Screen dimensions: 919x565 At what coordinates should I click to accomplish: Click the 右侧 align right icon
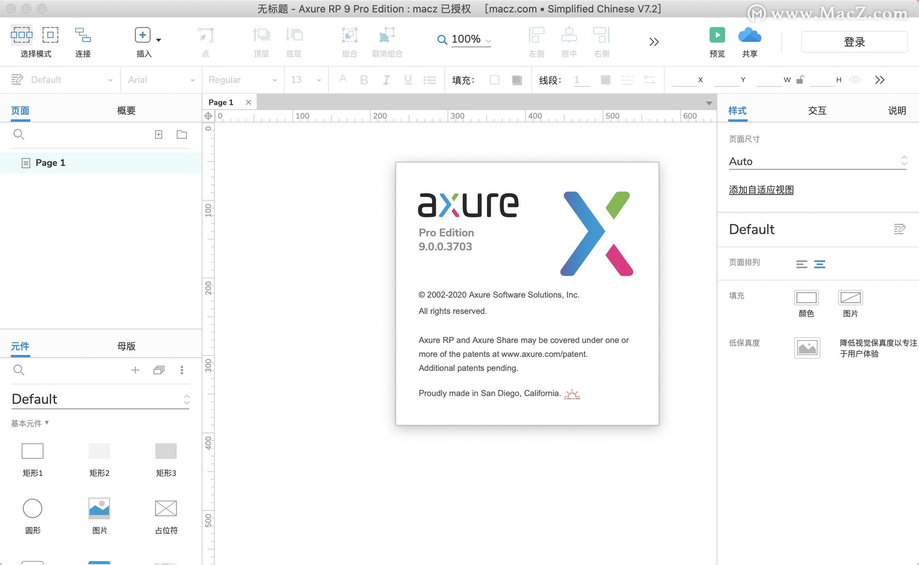click(x=601, y=35)
